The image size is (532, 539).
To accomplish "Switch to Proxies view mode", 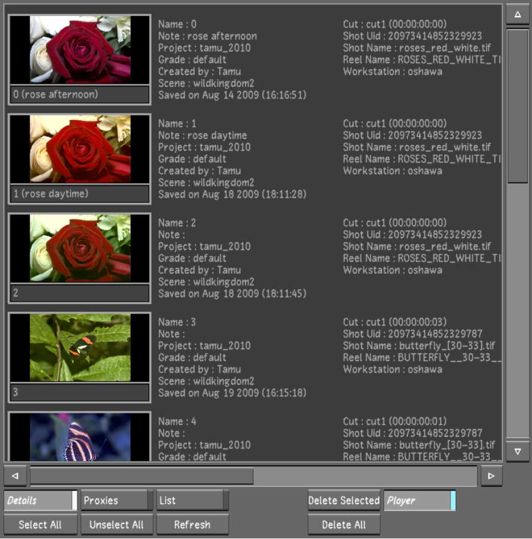I will 117,500.
